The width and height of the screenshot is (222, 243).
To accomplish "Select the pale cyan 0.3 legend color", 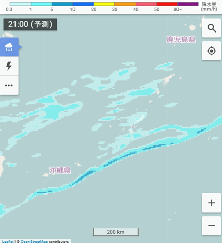I will pyautogui.click(x=20, y=4).
